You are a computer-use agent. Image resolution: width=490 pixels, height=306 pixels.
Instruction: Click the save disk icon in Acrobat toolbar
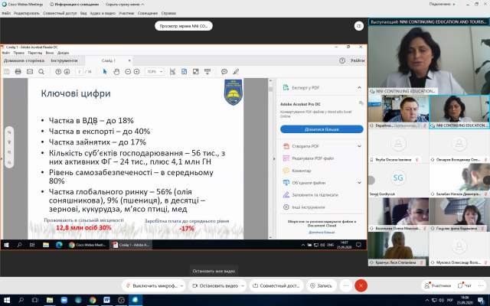7,72
